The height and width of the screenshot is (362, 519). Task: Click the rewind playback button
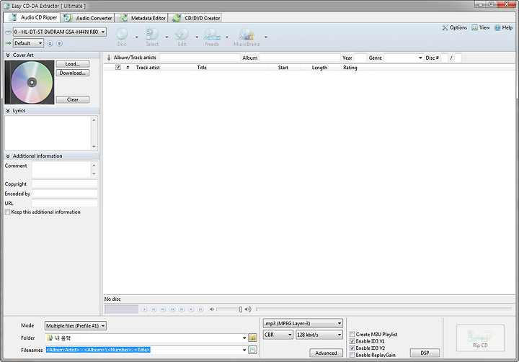click(163, 309)
